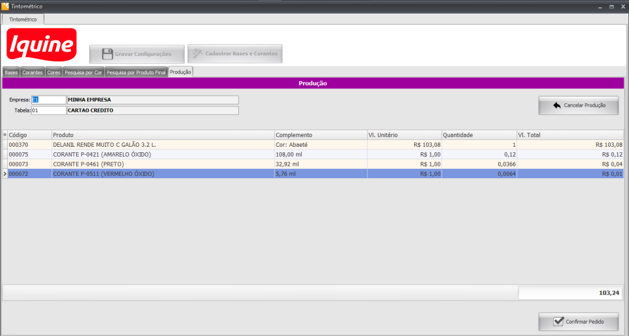
Task: Click the Iquine logo
Action: pyautogui.click(x=41, y=45)
